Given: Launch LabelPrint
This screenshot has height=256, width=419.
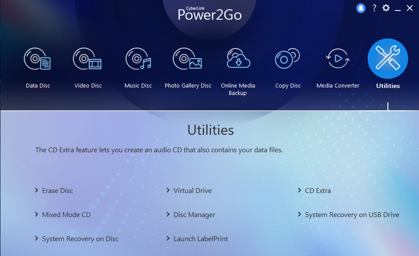Looking at the screenshot, I should (201, 238).
